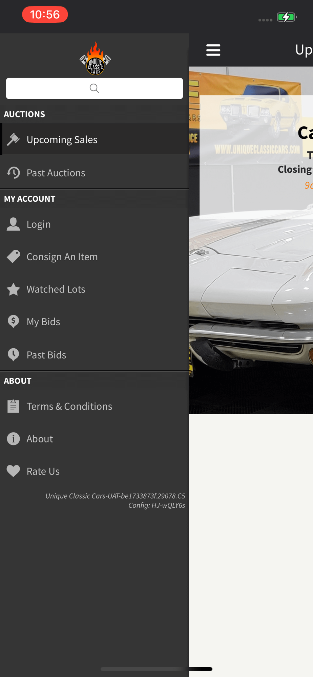This screenshot has height=677, width=313.
Task: Select the Rate Us option
Action: tap(95, 471)
